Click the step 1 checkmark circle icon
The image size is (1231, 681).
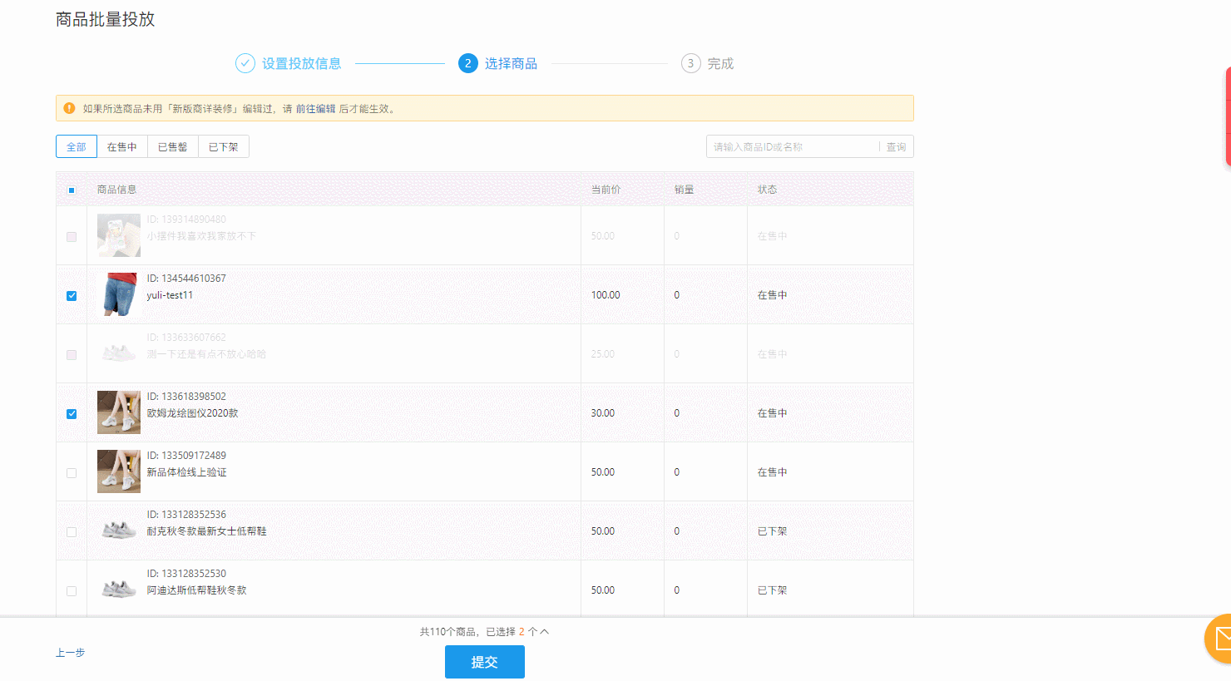pyautogui.click(x=245, y=63)
